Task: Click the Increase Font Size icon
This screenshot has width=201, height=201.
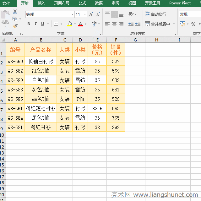Action: click(91, 14)
